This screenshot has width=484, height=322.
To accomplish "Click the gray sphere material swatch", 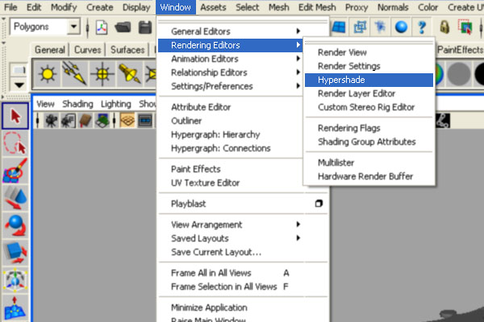I will (x=459, y=74).
